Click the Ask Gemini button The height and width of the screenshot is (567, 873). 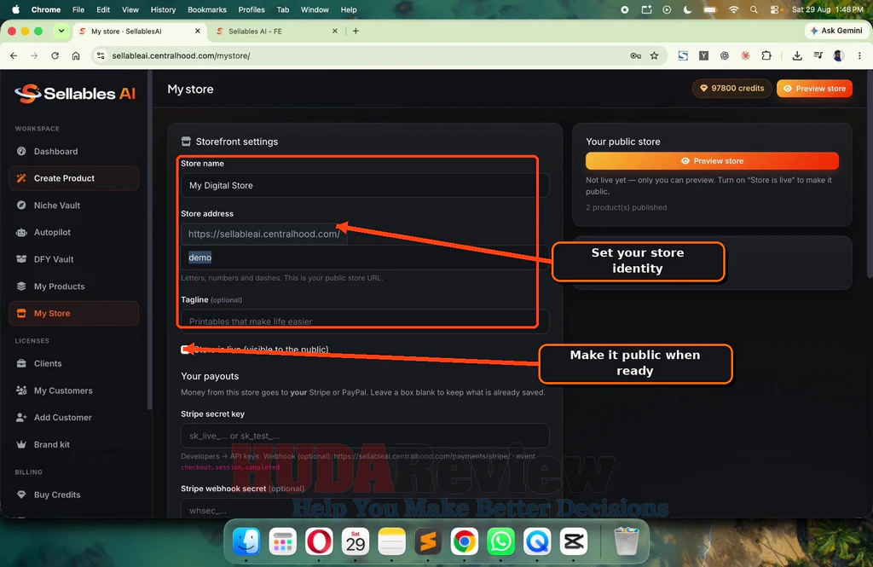[x=836, y=31]
